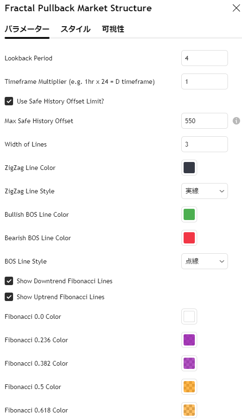
Task: Switch to the スタイル tab
Action: tap(76, 29)
